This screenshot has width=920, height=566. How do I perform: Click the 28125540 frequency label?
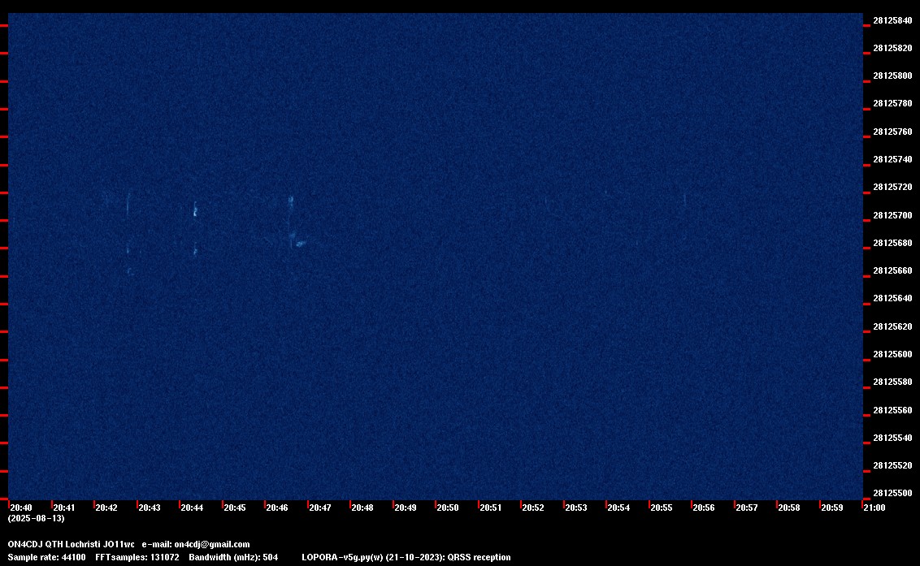pos(892,438)
